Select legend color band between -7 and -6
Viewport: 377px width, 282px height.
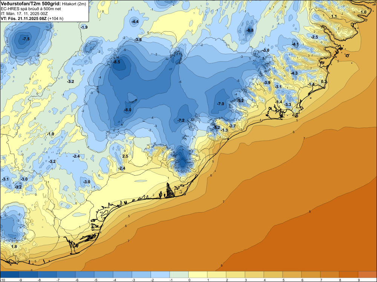66,274
